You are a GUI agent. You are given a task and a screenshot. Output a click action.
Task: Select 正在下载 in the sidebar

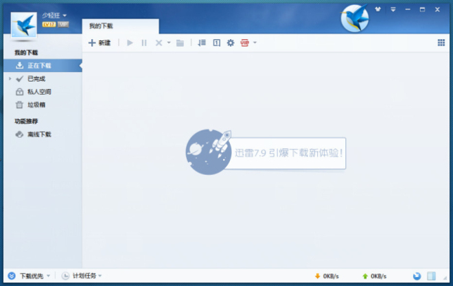[39, 66]
